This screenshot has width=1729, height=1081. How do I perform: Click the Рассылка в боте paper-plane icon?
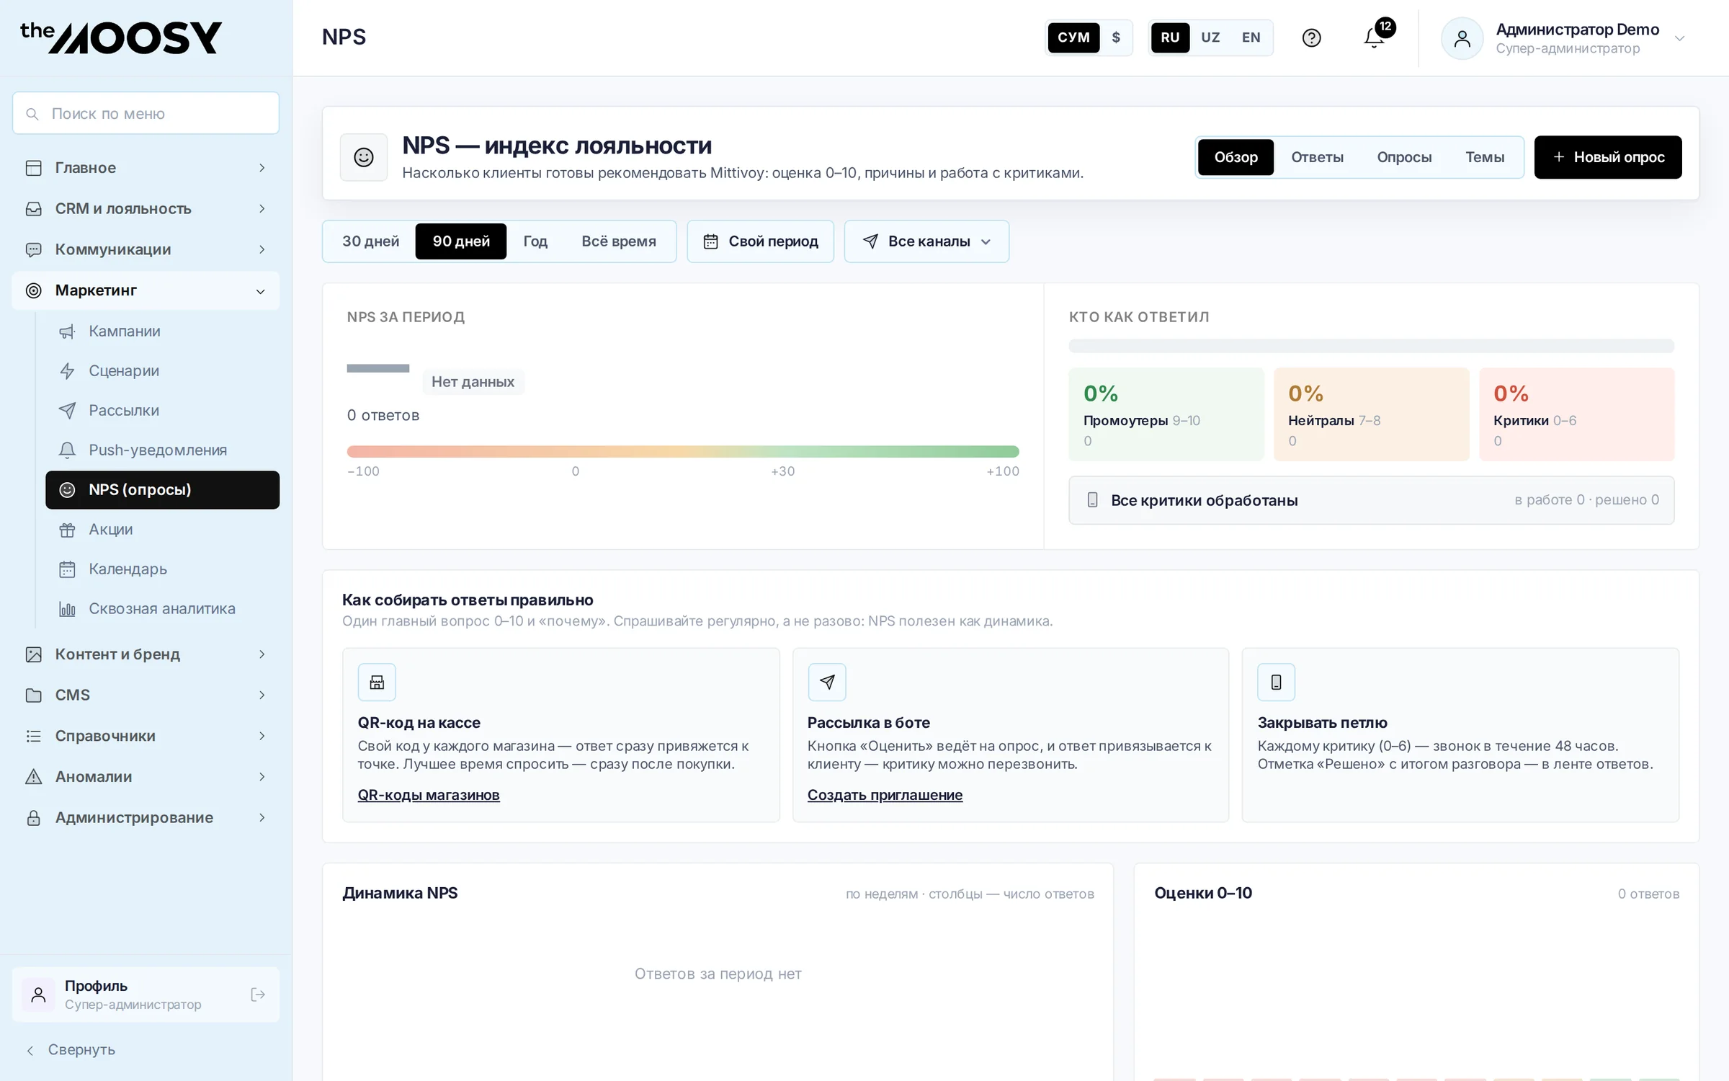[826, 682]
